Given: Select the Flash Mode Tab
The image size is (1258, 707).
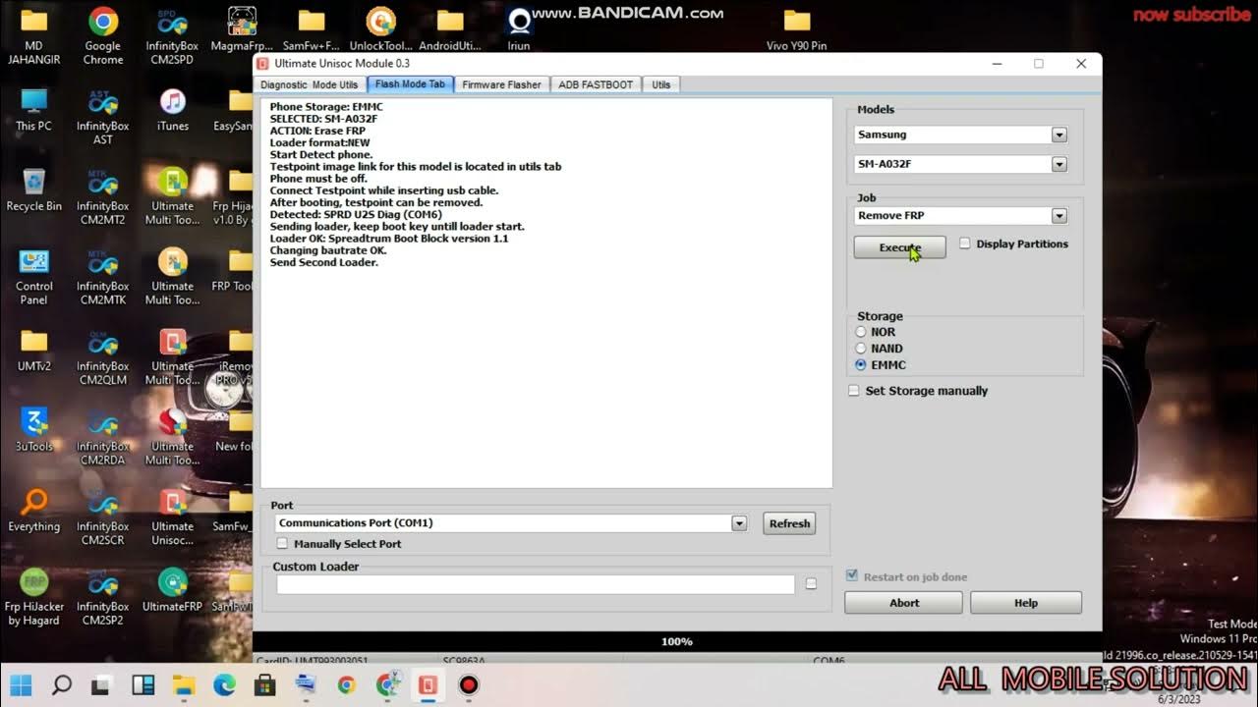Looking at the screenshot, I should pos(410,84).
